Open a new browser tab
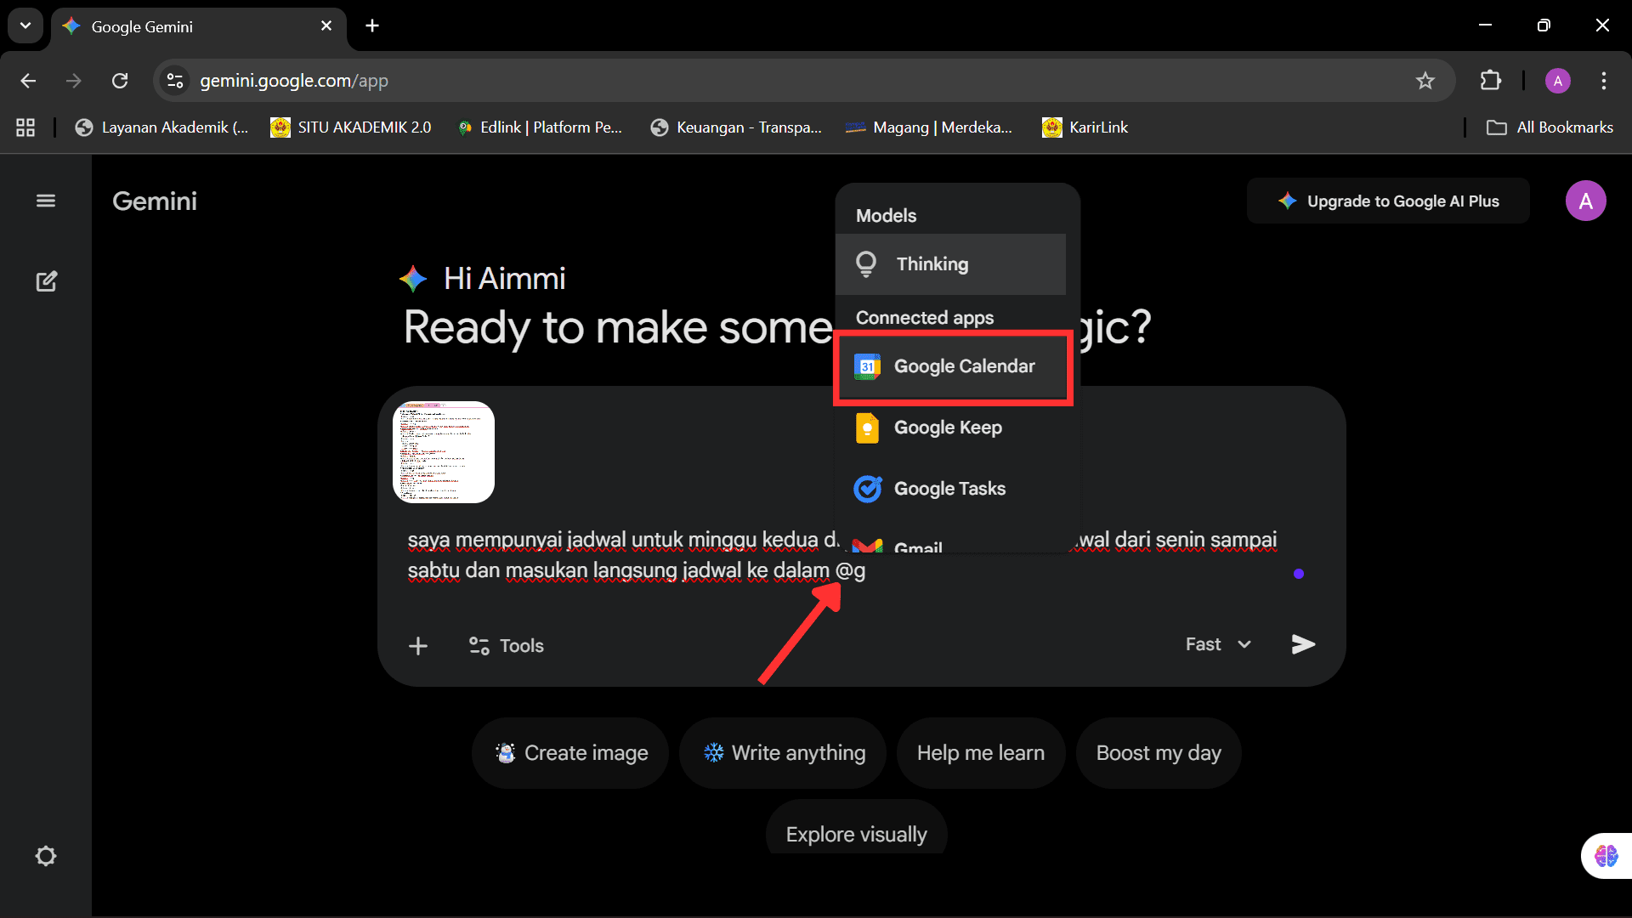 (x=372, y=25)
